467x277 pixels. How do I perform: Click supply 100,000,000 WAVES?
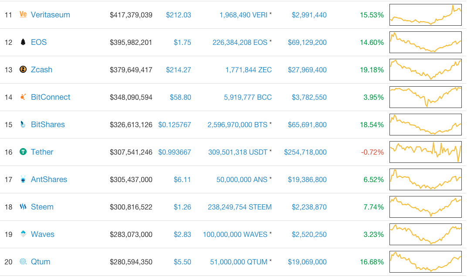click(x=235, y=234)
